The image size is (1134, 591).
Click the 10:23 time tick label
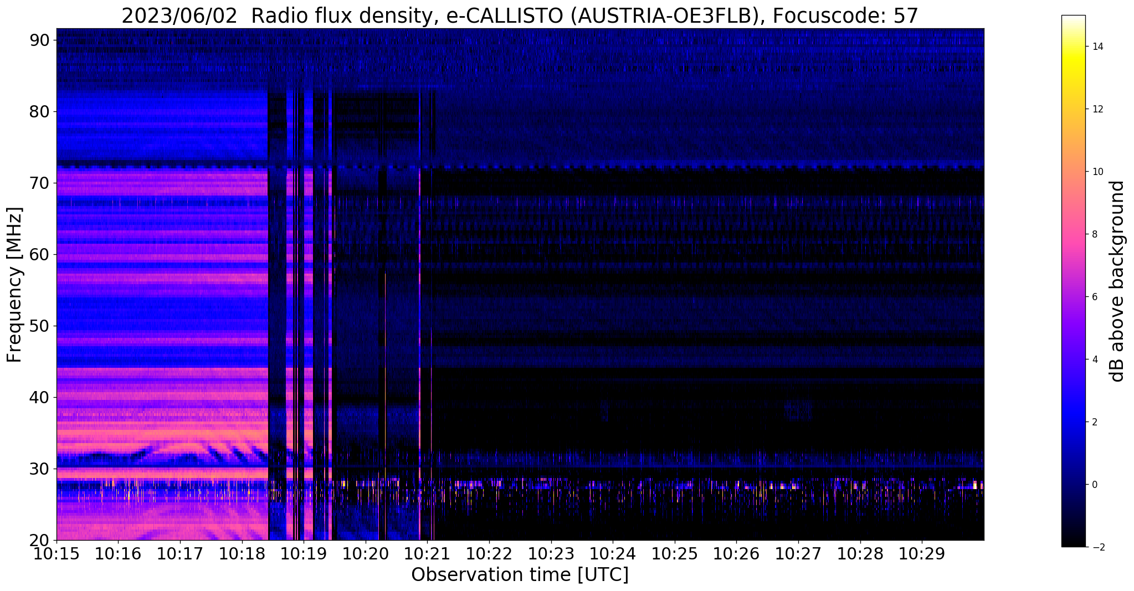[551, 553]
